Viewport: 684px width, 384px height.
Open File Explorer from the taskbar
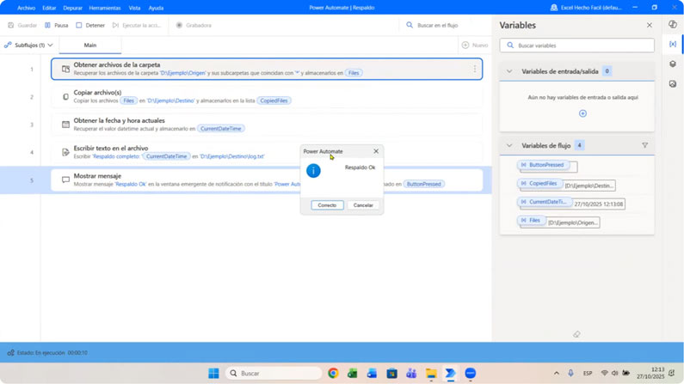coord(431,373)
